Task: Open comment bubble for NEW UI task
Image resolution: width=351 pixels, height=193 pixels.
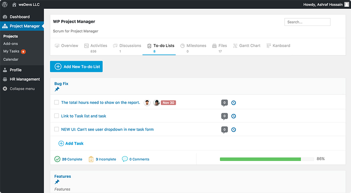Action: point(225,130)
